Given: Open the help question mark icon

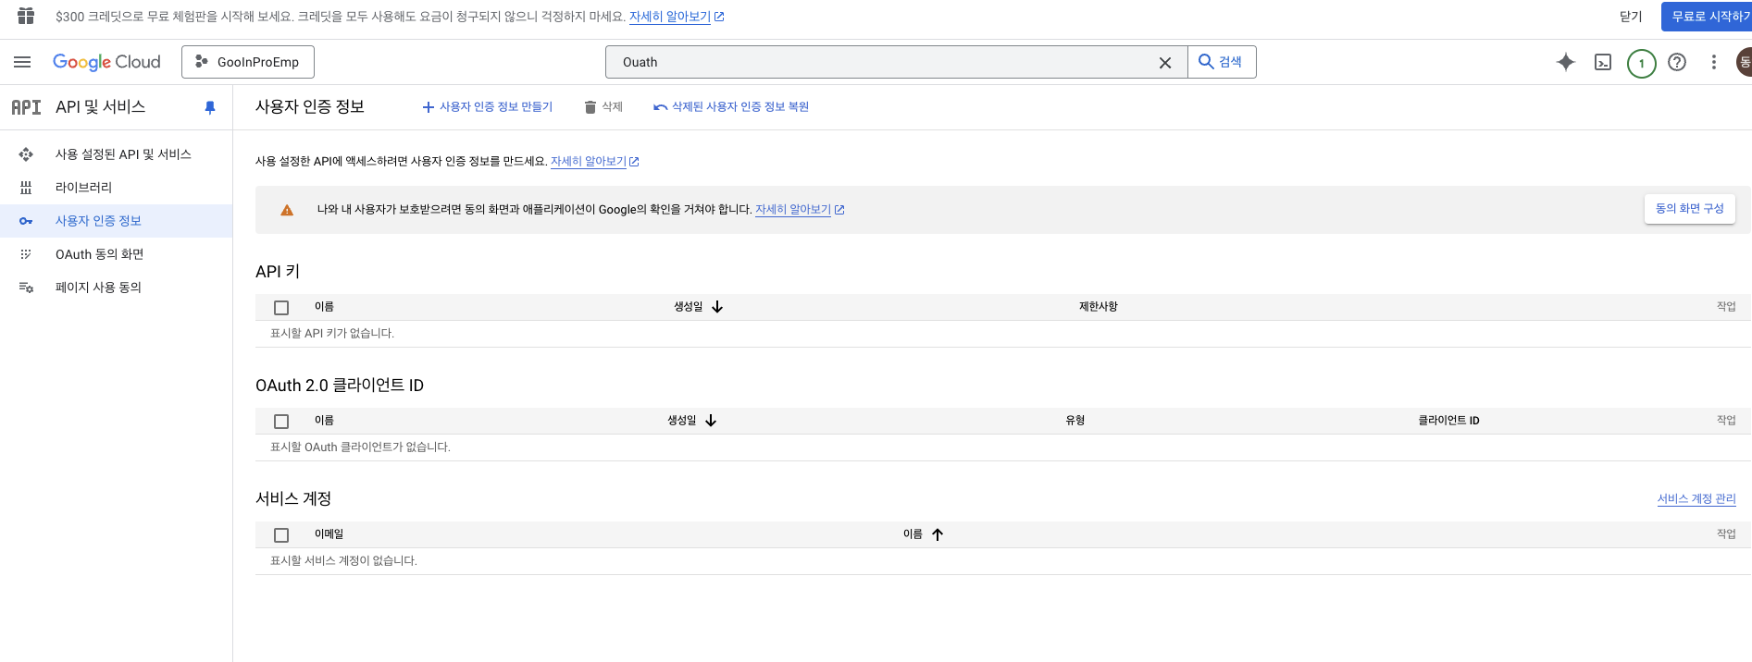Looking at the screenshot, I should [x=1677, y=62].
